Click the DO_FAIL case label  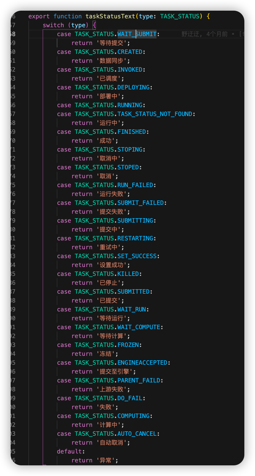[130, 398]
